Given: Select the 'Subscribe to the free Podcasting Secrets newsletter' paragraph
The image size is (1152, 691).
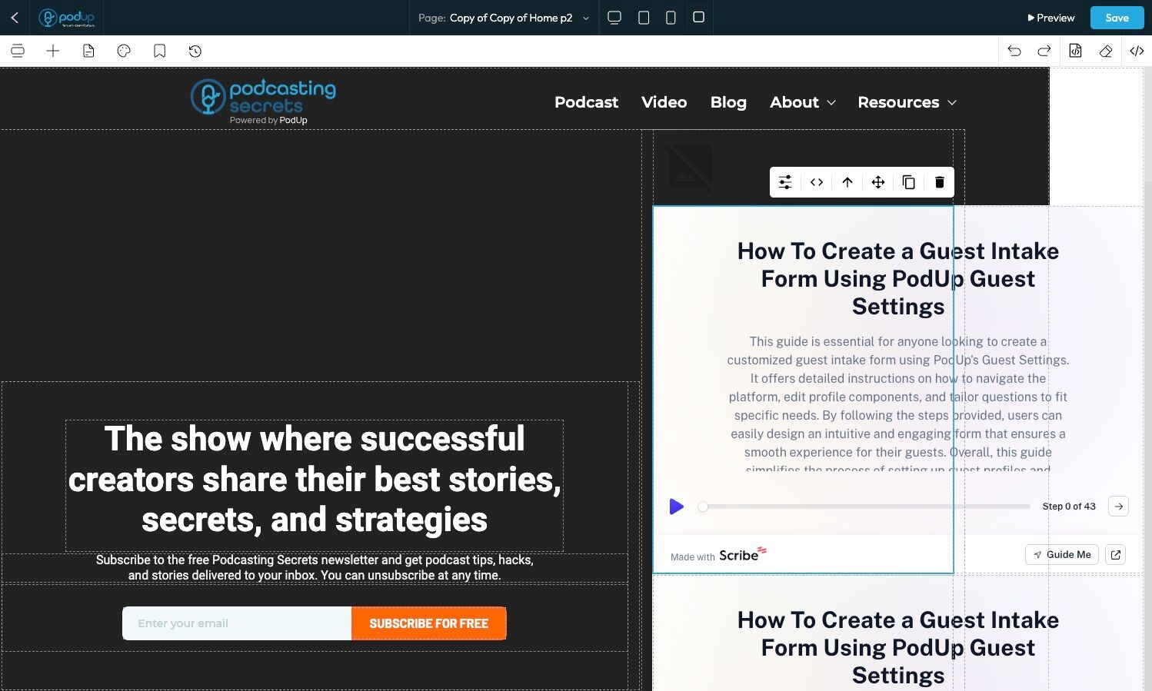Looking at the screenshot, I should click(315, 568).
